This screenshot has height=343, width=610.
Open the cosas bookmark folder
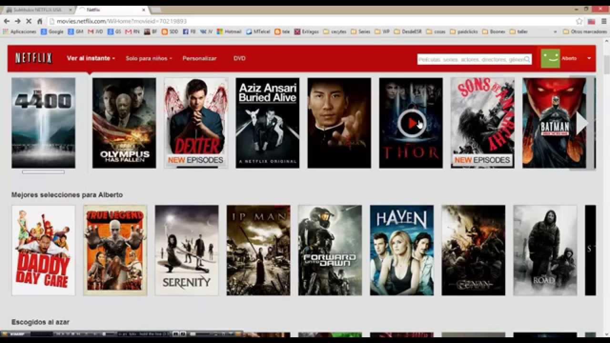(x=436, y=31)
